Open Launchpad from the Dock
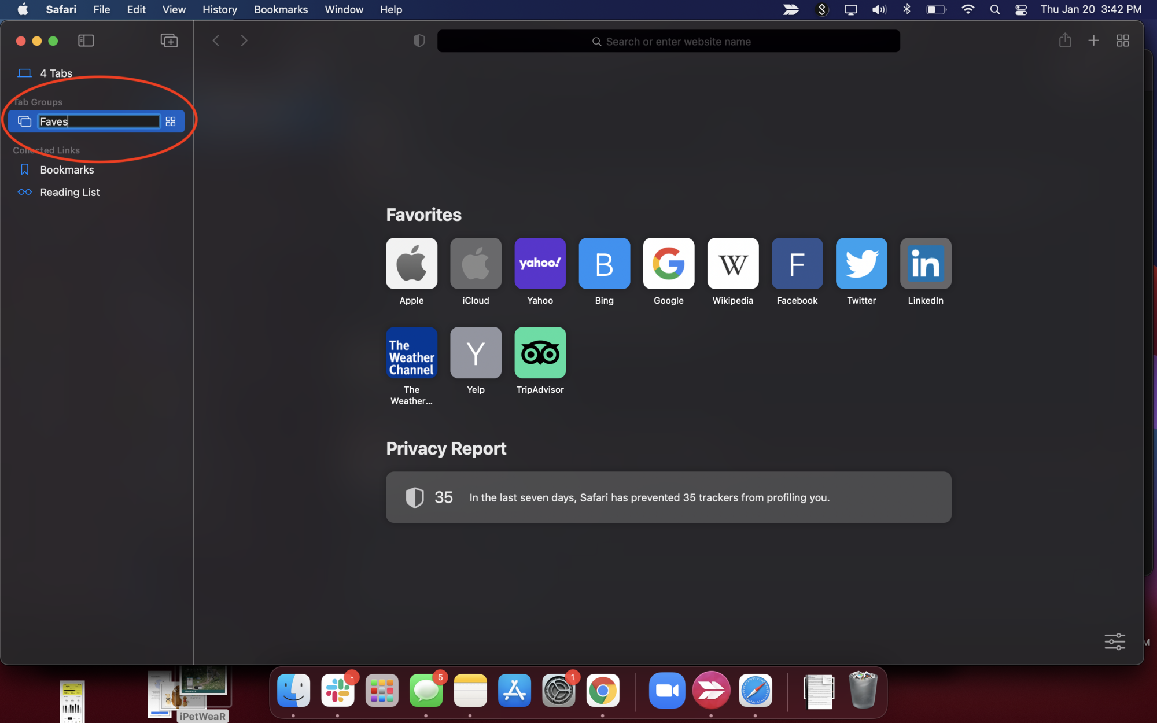Viewport: 1157px width, 723px height. pos(382,690)
